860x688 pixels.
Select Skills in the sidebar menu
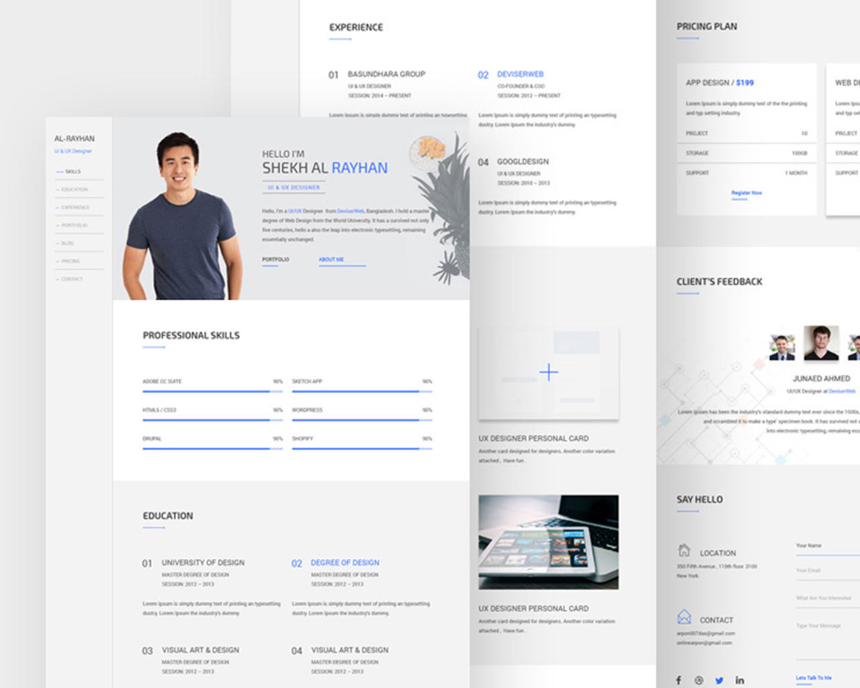(x=73, y=172)
